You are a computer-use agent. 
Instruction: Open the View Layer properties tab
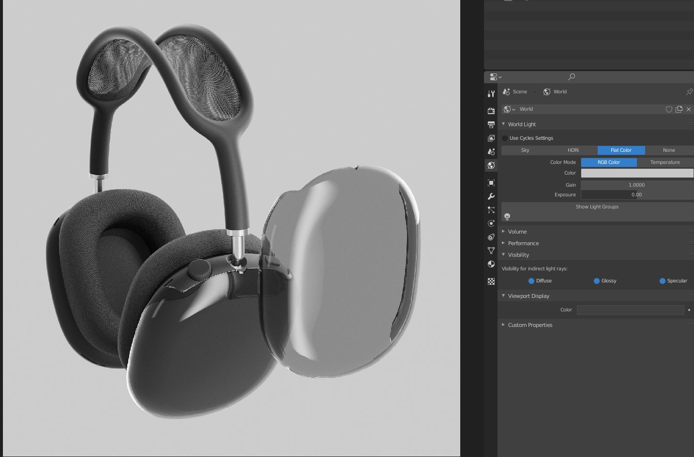[x=491, y=138]
